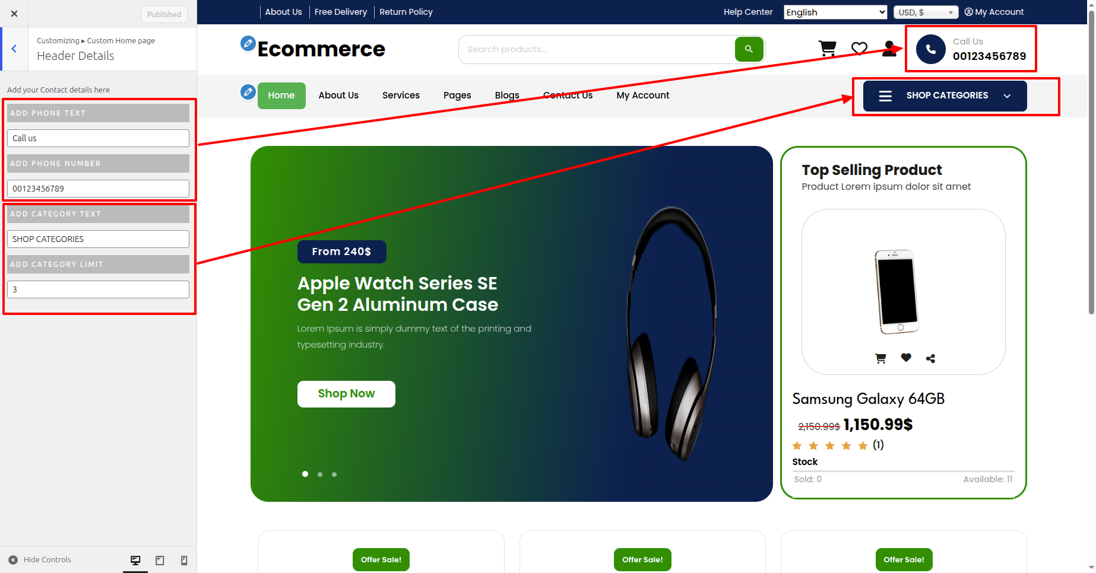This screenshot has width=1096, height=573.
Task: Click the Shop Now button
Action: point(346,394)
